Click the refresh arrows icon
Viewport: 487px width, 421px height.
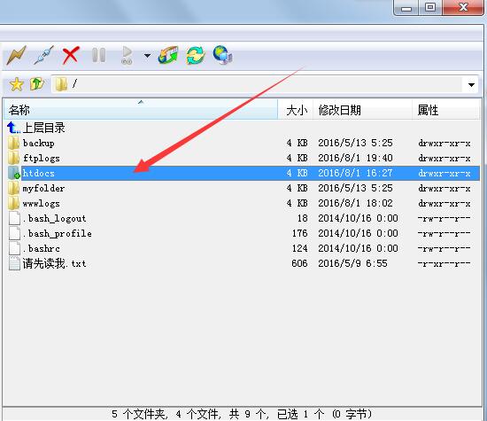click(196, 55)
